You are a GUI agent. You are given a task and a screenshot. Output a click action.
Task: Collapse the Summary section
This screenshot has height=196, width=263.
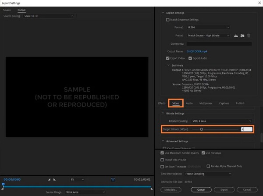168,65
